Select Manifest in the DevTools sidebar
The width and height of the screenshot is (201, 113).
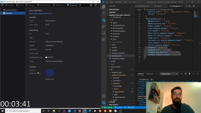click(13, 13)
